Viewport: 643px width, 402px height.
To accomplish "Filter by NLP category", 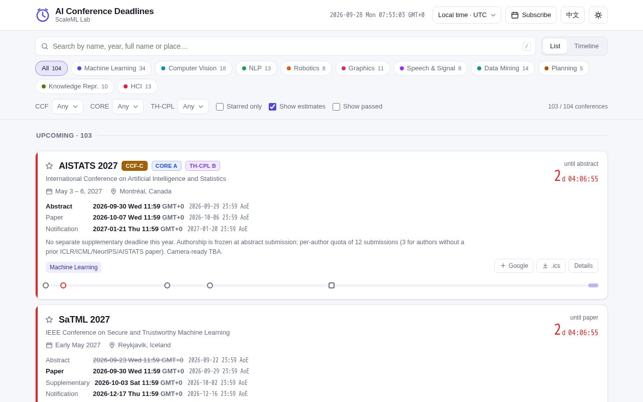I will coord(256,68).
